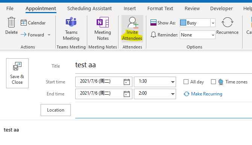Image resolution: width=252 pixels, height=145 pixels.
Task: Click the Delete trash can icon
Action: 11,22
